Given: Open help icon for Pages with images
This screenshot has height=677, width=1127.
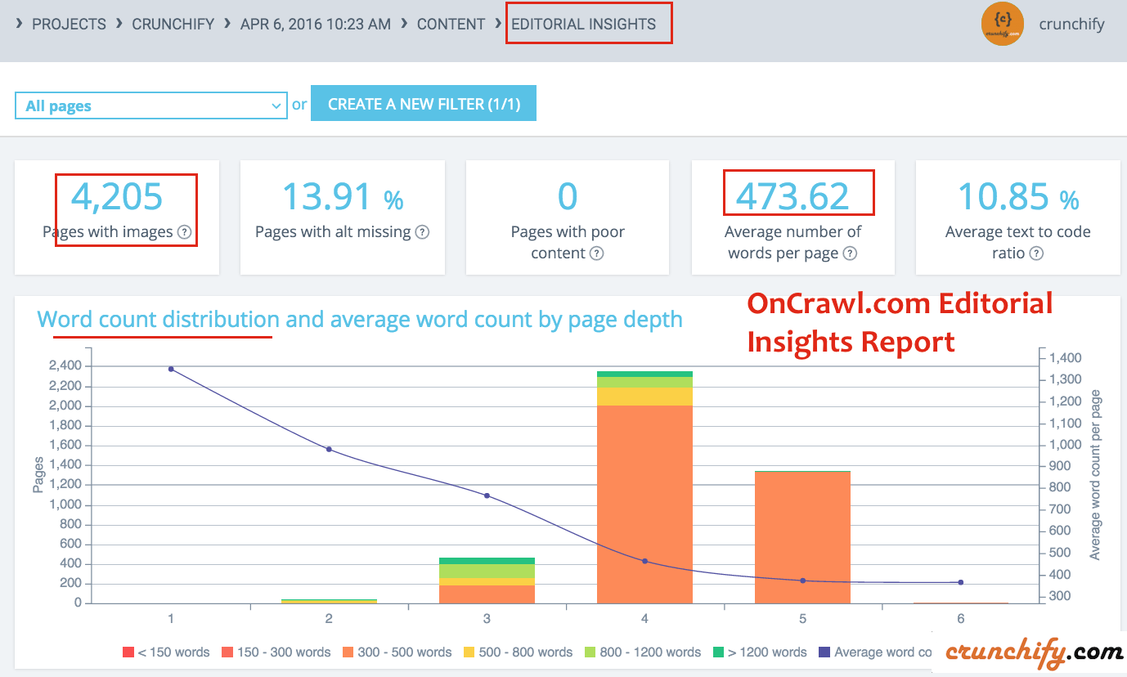Looking at the screenshot, I should 185,232.
